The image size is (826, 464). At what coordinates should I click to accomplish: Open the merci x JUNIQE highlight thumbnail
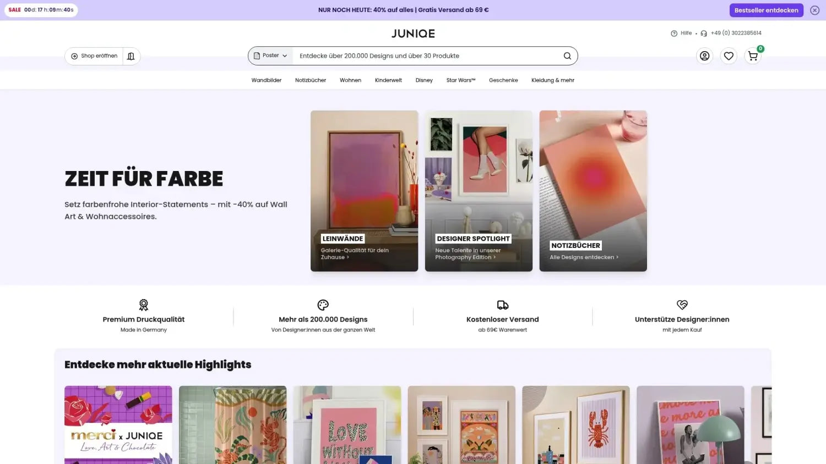pyautogui.click(x=118, y=424)
